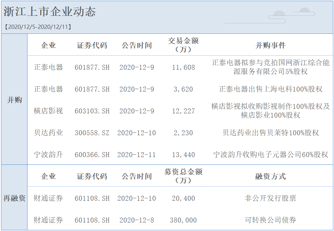Image resolution: width=334 pixels, height=231 pixels.
Task: Click 财通证券 in the 20,400 row
Action: [x=48, y=198]
